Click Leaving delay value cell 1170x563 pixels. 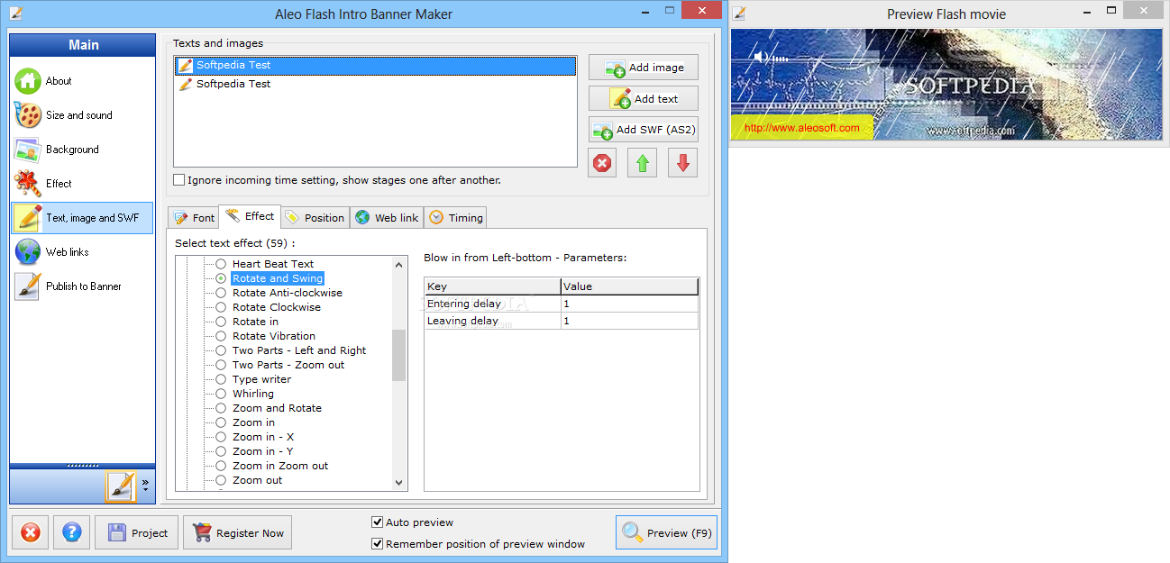629,321
